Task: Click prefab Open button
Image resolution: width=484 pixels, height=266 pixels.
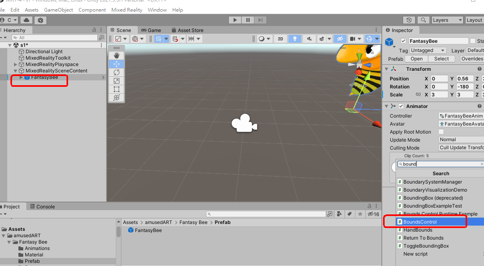Action: 417,58
